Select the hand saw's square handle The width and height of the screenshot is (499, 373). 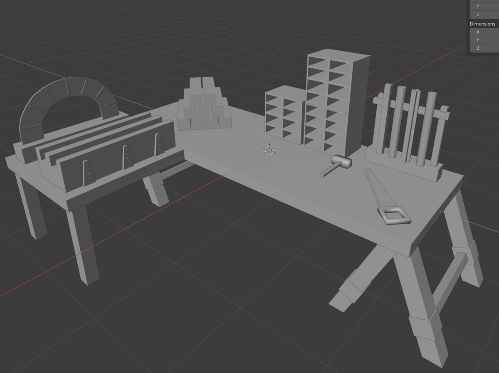click(394, 215)
